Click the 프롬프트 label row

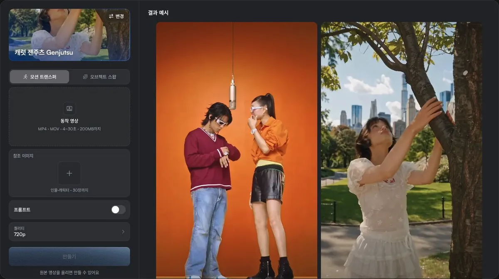click(69, 209)
